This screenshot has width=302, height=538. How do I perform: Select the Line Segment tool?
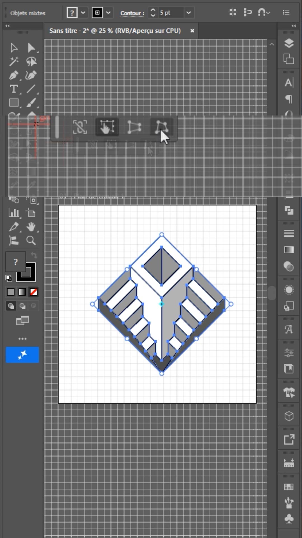31,89
